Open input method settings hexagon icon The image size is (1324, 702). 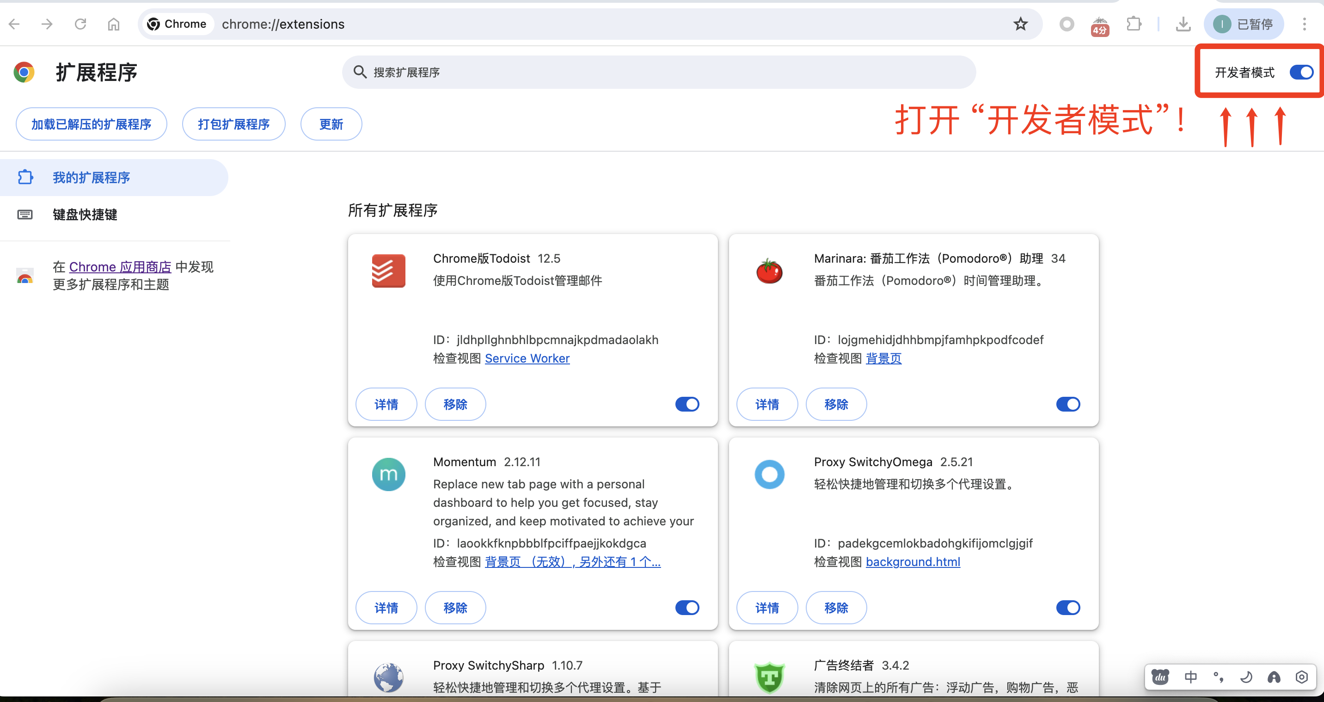coord(1301,677)
